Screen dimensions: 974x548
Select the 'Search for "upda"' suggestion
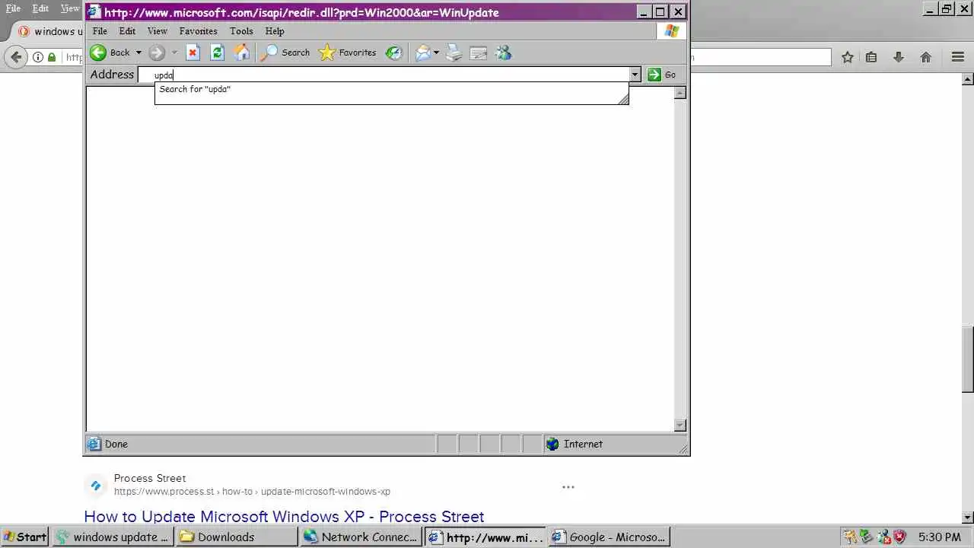click(x=391, y=89)
